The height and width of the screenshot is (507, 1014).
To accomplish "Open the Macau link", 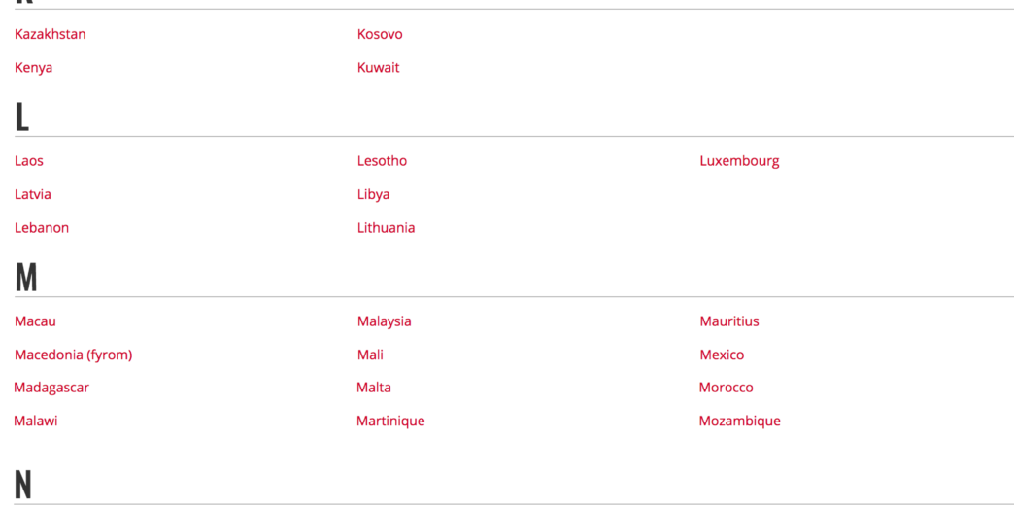I will [x=35, y=321].
